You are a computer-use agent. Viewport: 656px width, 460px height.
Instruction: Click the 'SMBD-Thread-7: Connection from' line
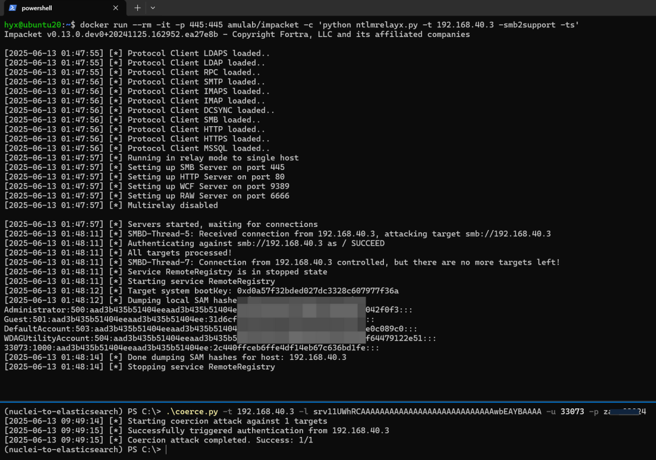coord(282,262)
